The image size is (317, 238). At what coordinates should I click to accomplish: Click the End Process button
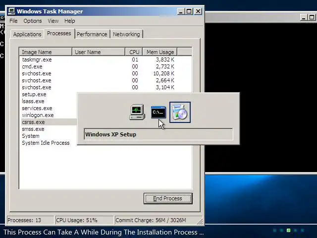coord(168,198)
